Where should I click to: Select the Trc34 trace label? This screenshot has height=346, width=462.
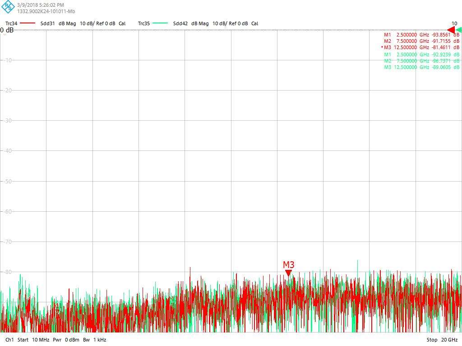point(11,23)
